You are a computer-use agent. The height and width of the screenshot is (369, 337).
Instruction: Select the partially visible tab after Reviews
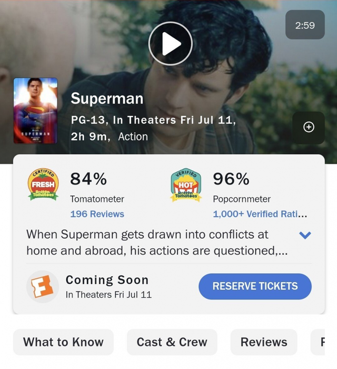tap(323, 342)
